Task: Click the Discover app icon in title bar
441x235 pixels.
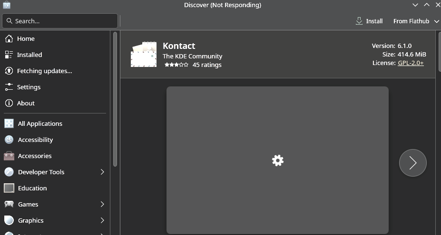Action: point(7,5)
